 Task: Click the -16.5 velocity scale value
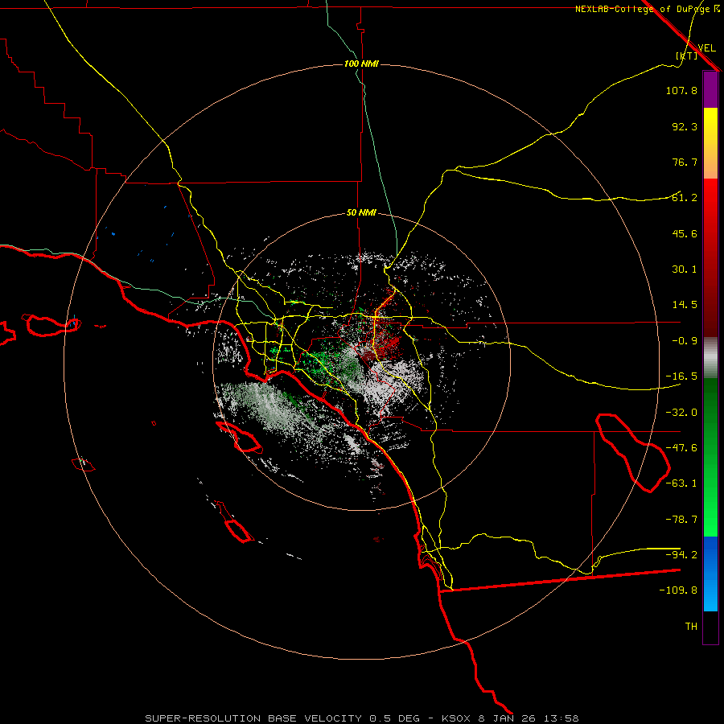pyautogui.click(x=681, y=376)
